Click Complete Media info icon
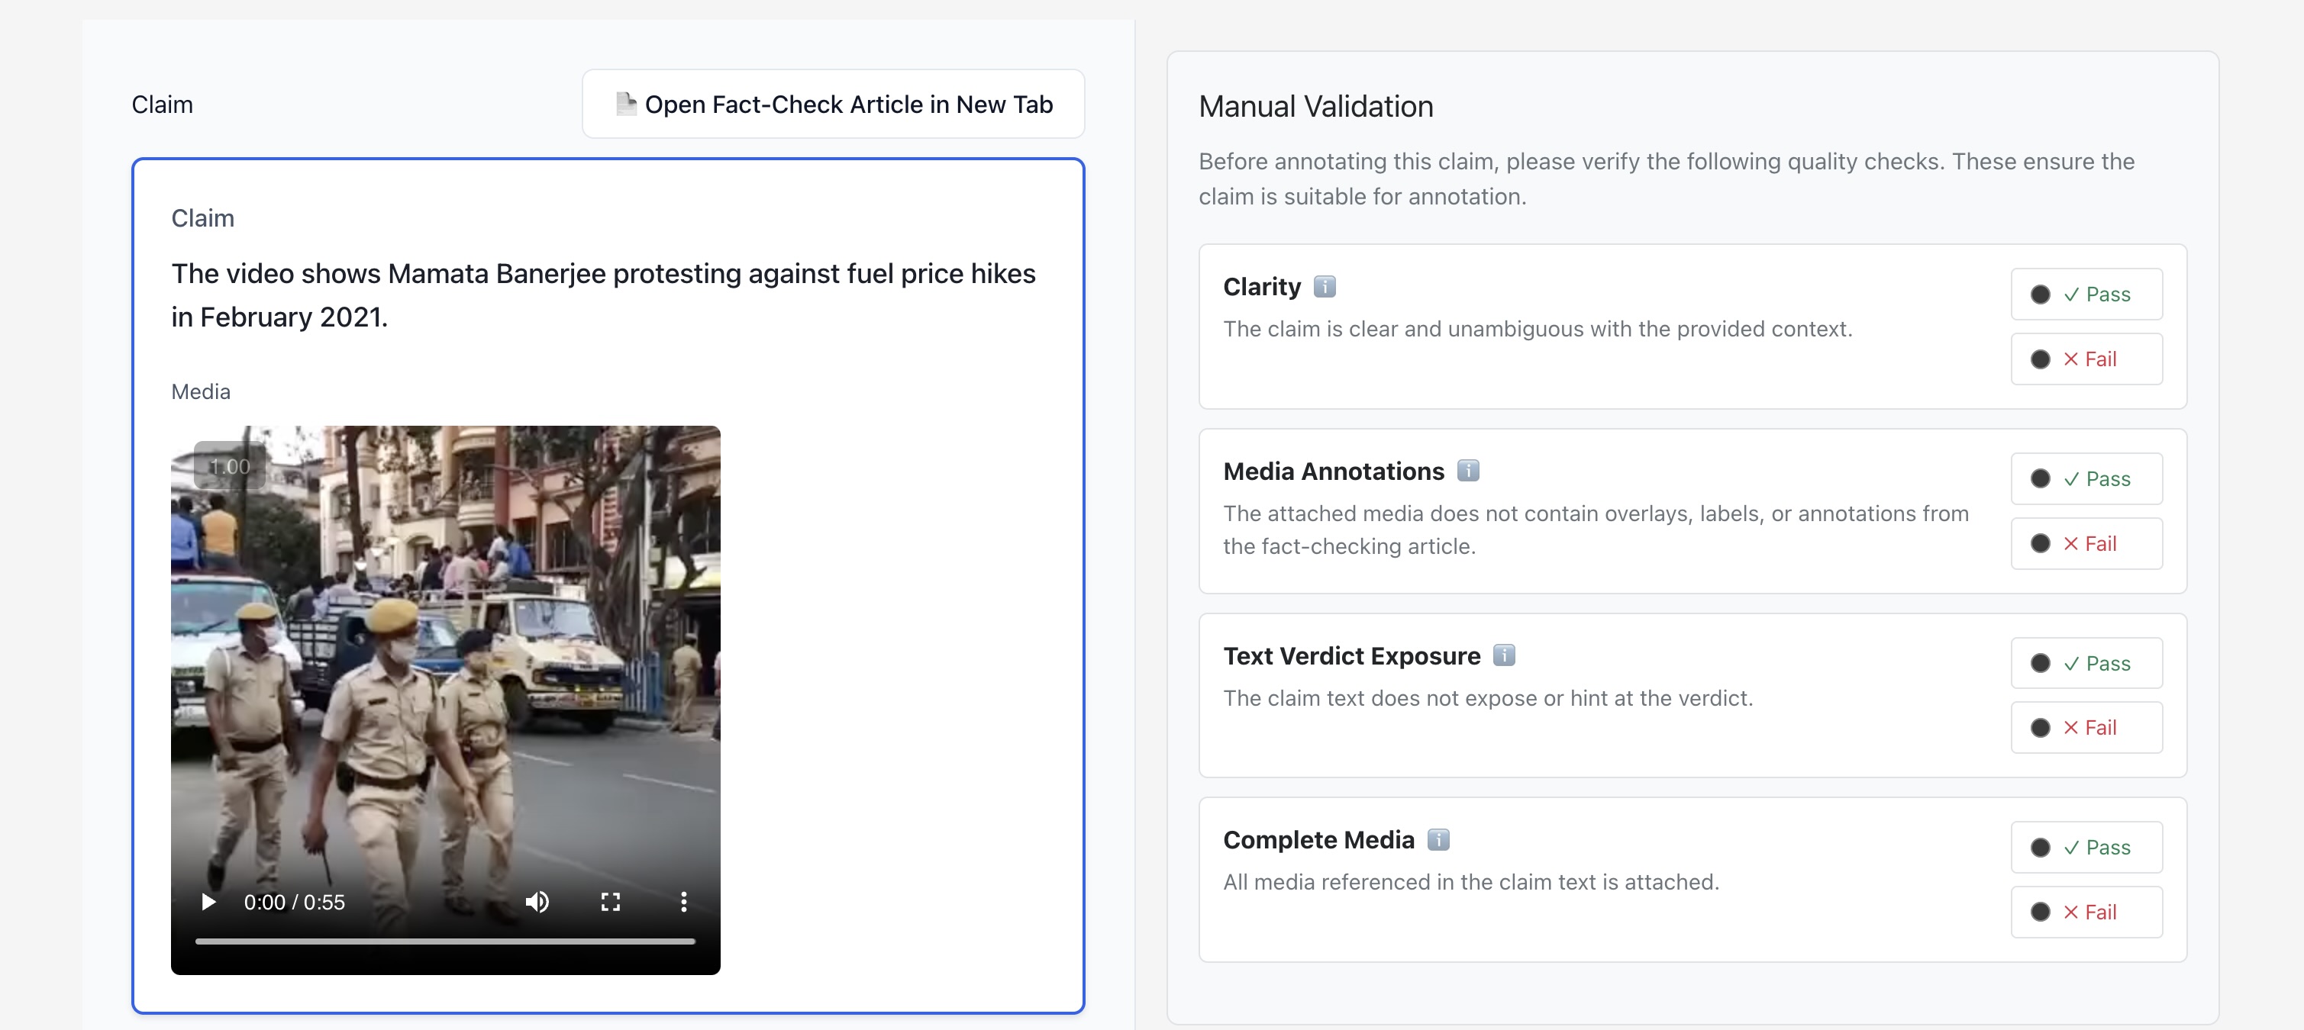 [1438, 839]
